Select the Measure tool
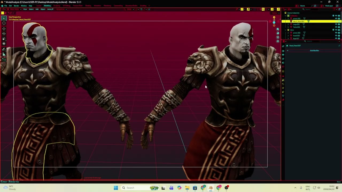Image resolution: width=342 pixels, height=192 pixels. (4, 54)
